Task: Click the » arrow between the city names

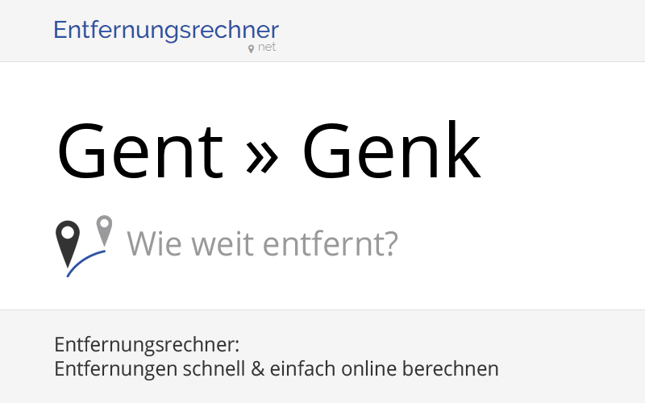Action: point(262,156)
